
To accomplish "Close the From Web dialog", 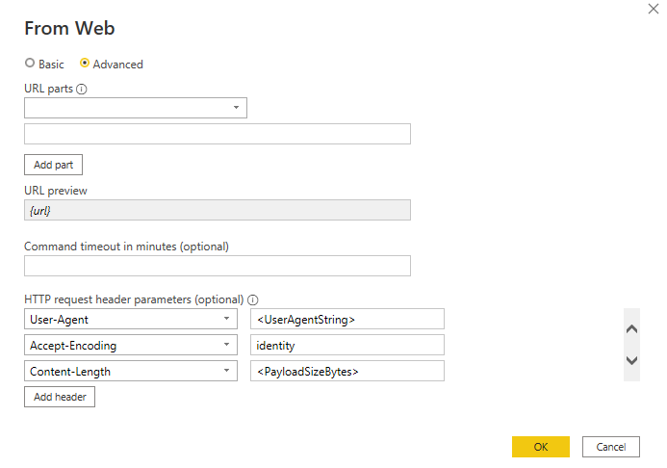I will (x=654, y=9).
